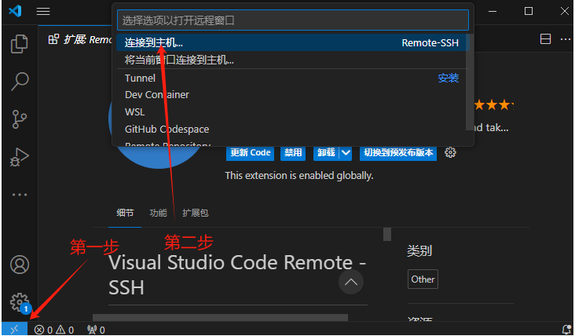Open the Search view icon
The width and height of the screenshot is (575, 336).
click(x=20, y=81)
